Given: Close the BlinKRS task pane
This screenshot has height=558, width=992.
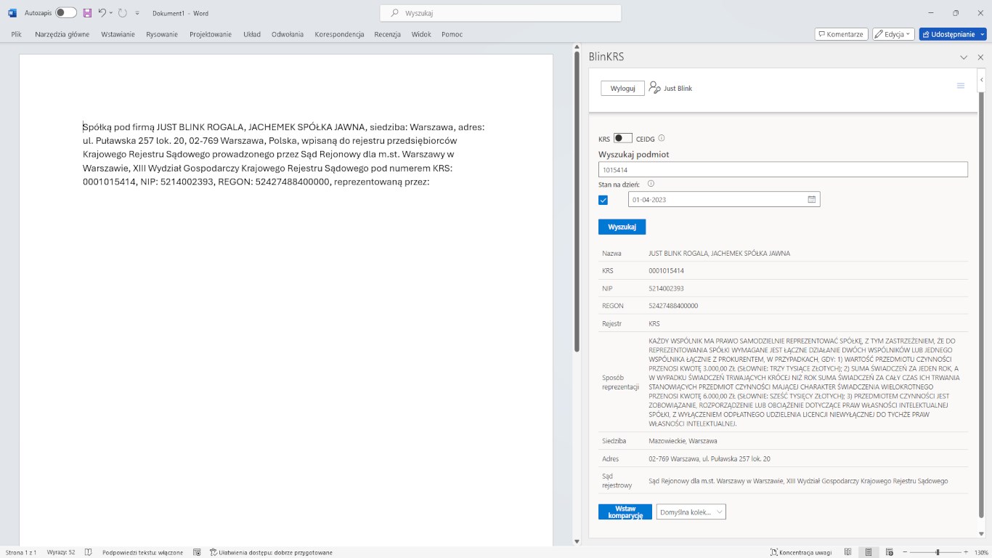Looking at the screenshot, I should [x=980, y=57].
